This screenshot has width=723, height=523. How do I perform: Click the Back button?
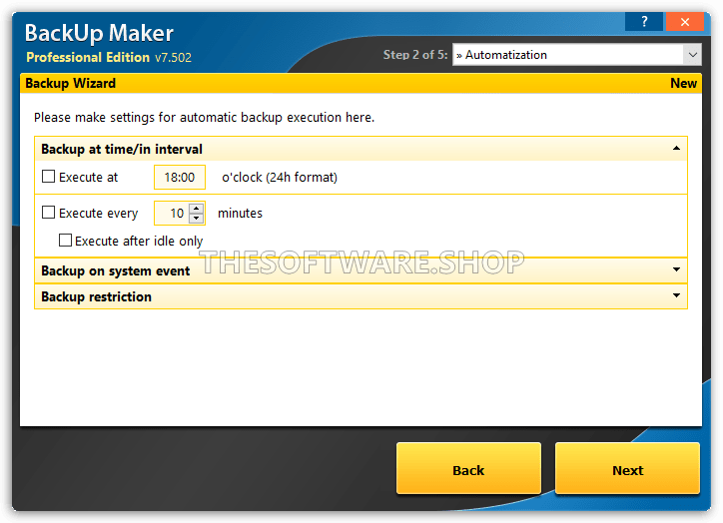(x=468, y=469)
